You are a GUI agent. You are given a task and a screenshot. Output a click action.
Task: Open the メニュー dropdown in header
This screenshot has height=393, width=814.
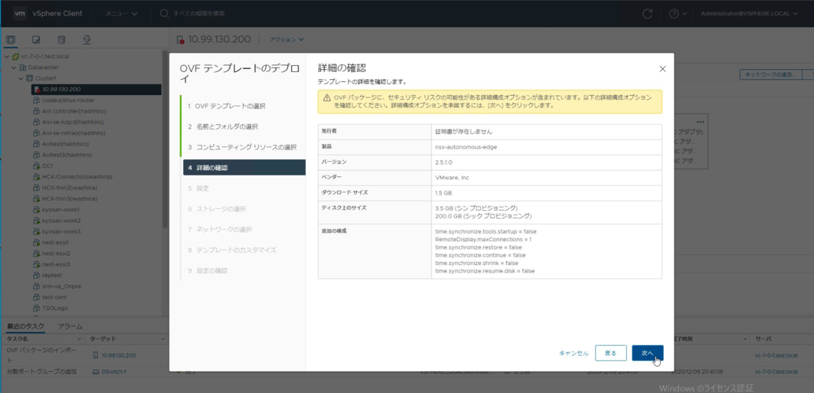click(121, 14)
